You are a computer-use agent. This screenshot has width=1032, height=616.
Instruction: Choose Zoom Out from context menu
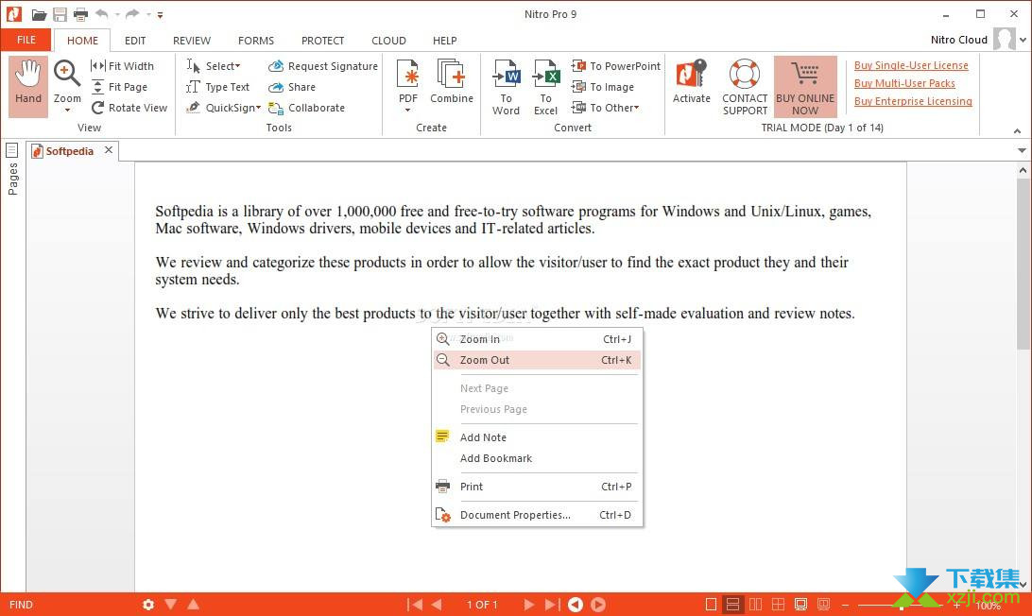click(x=537, y=360)
